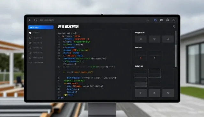Click the last tile in the bottom right-panel row
This screenshot has width=204, height=117.
(x=168, y=93)
